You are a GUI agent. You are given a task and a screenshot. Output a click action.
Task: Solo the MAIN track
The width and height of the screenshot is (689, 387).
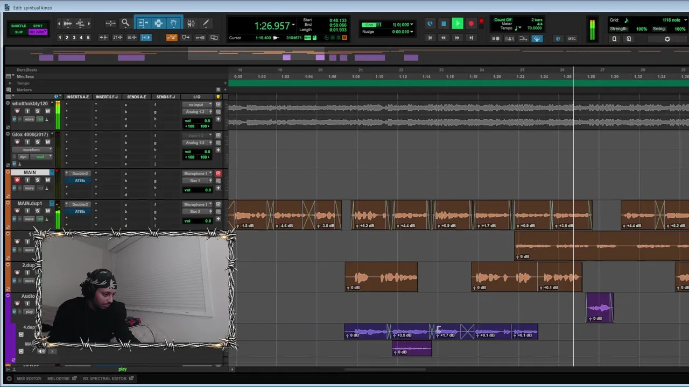(x=37, y=180)
